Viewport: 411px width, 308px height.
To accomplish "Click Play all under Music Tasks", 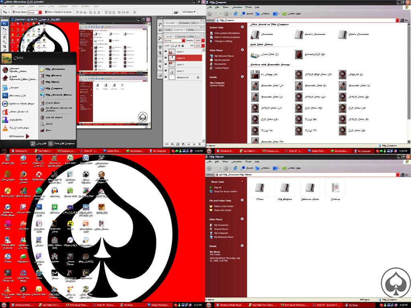I will (216, 187).
